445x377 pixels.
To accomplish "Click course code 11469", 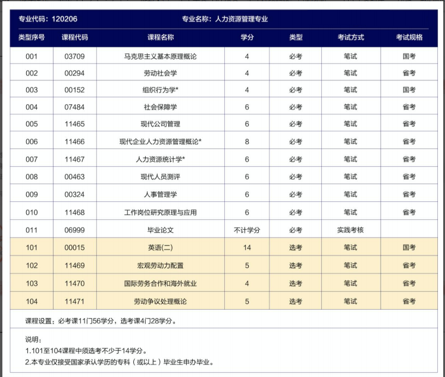I will pos(74,266).
